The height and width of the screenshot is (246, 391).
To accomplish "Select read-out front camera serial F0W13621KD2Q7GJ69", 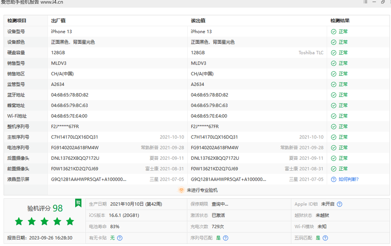I will 214,169.
